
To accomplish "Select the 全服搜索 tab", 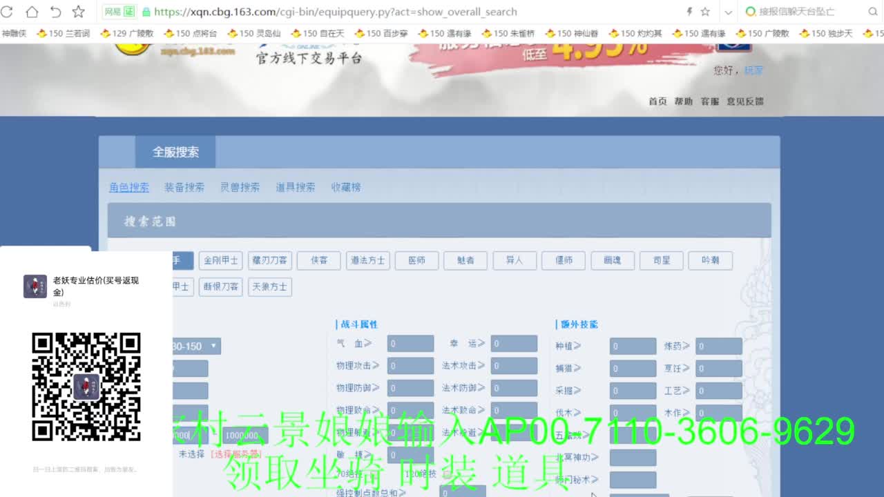I will point(175,152).
